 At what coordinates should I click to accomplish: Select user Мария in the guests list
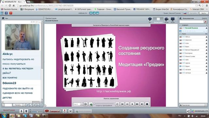coord(193,66)
